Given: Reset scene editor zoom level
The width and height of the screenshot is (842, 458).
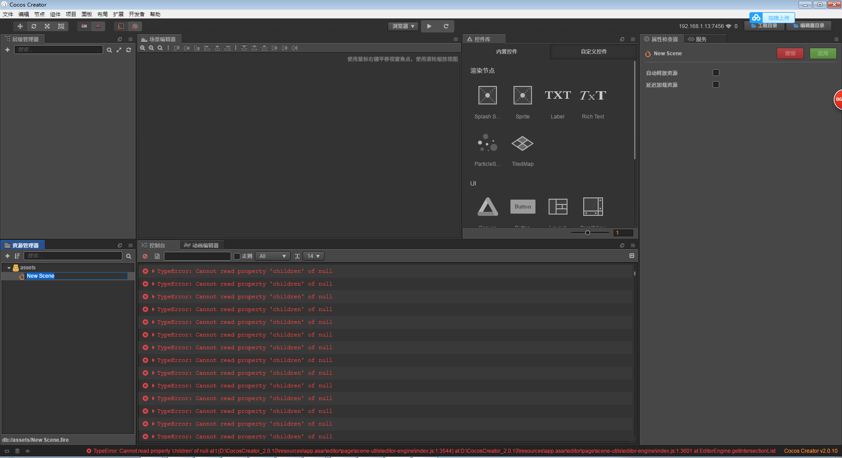Looking at the screenshot, I should (160, 48).
